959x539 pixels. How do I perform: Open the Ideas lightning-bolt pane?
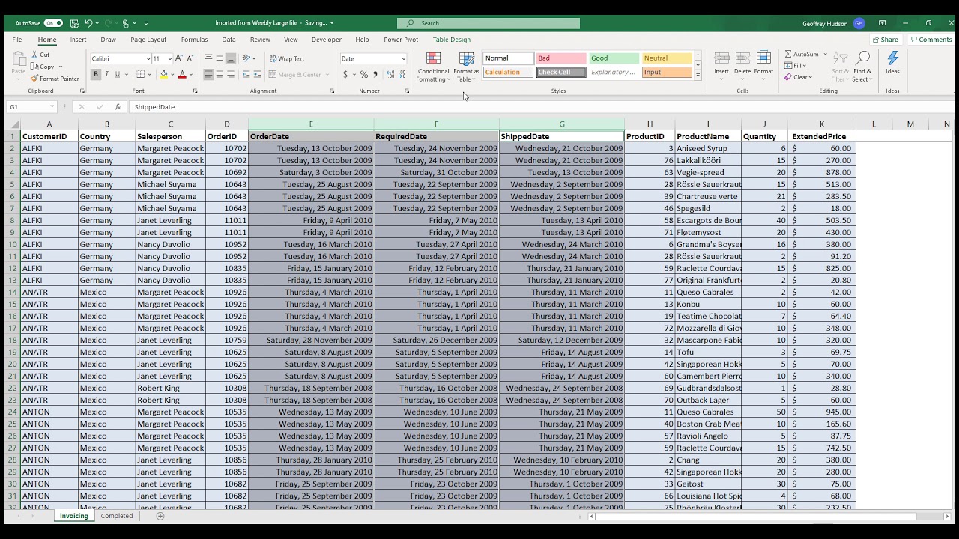[892, 63]
